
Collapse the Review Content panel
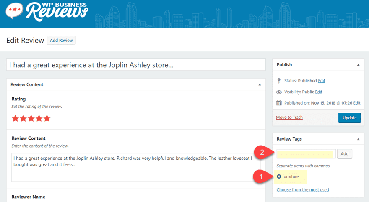tap(260, 85)
